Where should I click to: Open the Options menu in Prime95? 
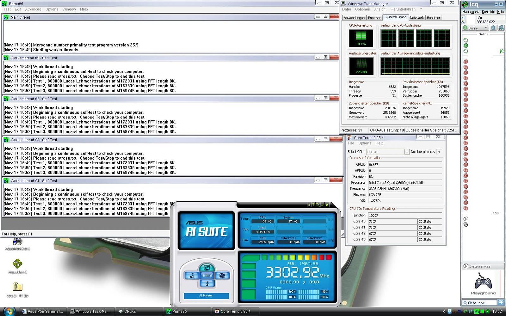(x=52, y=9)
